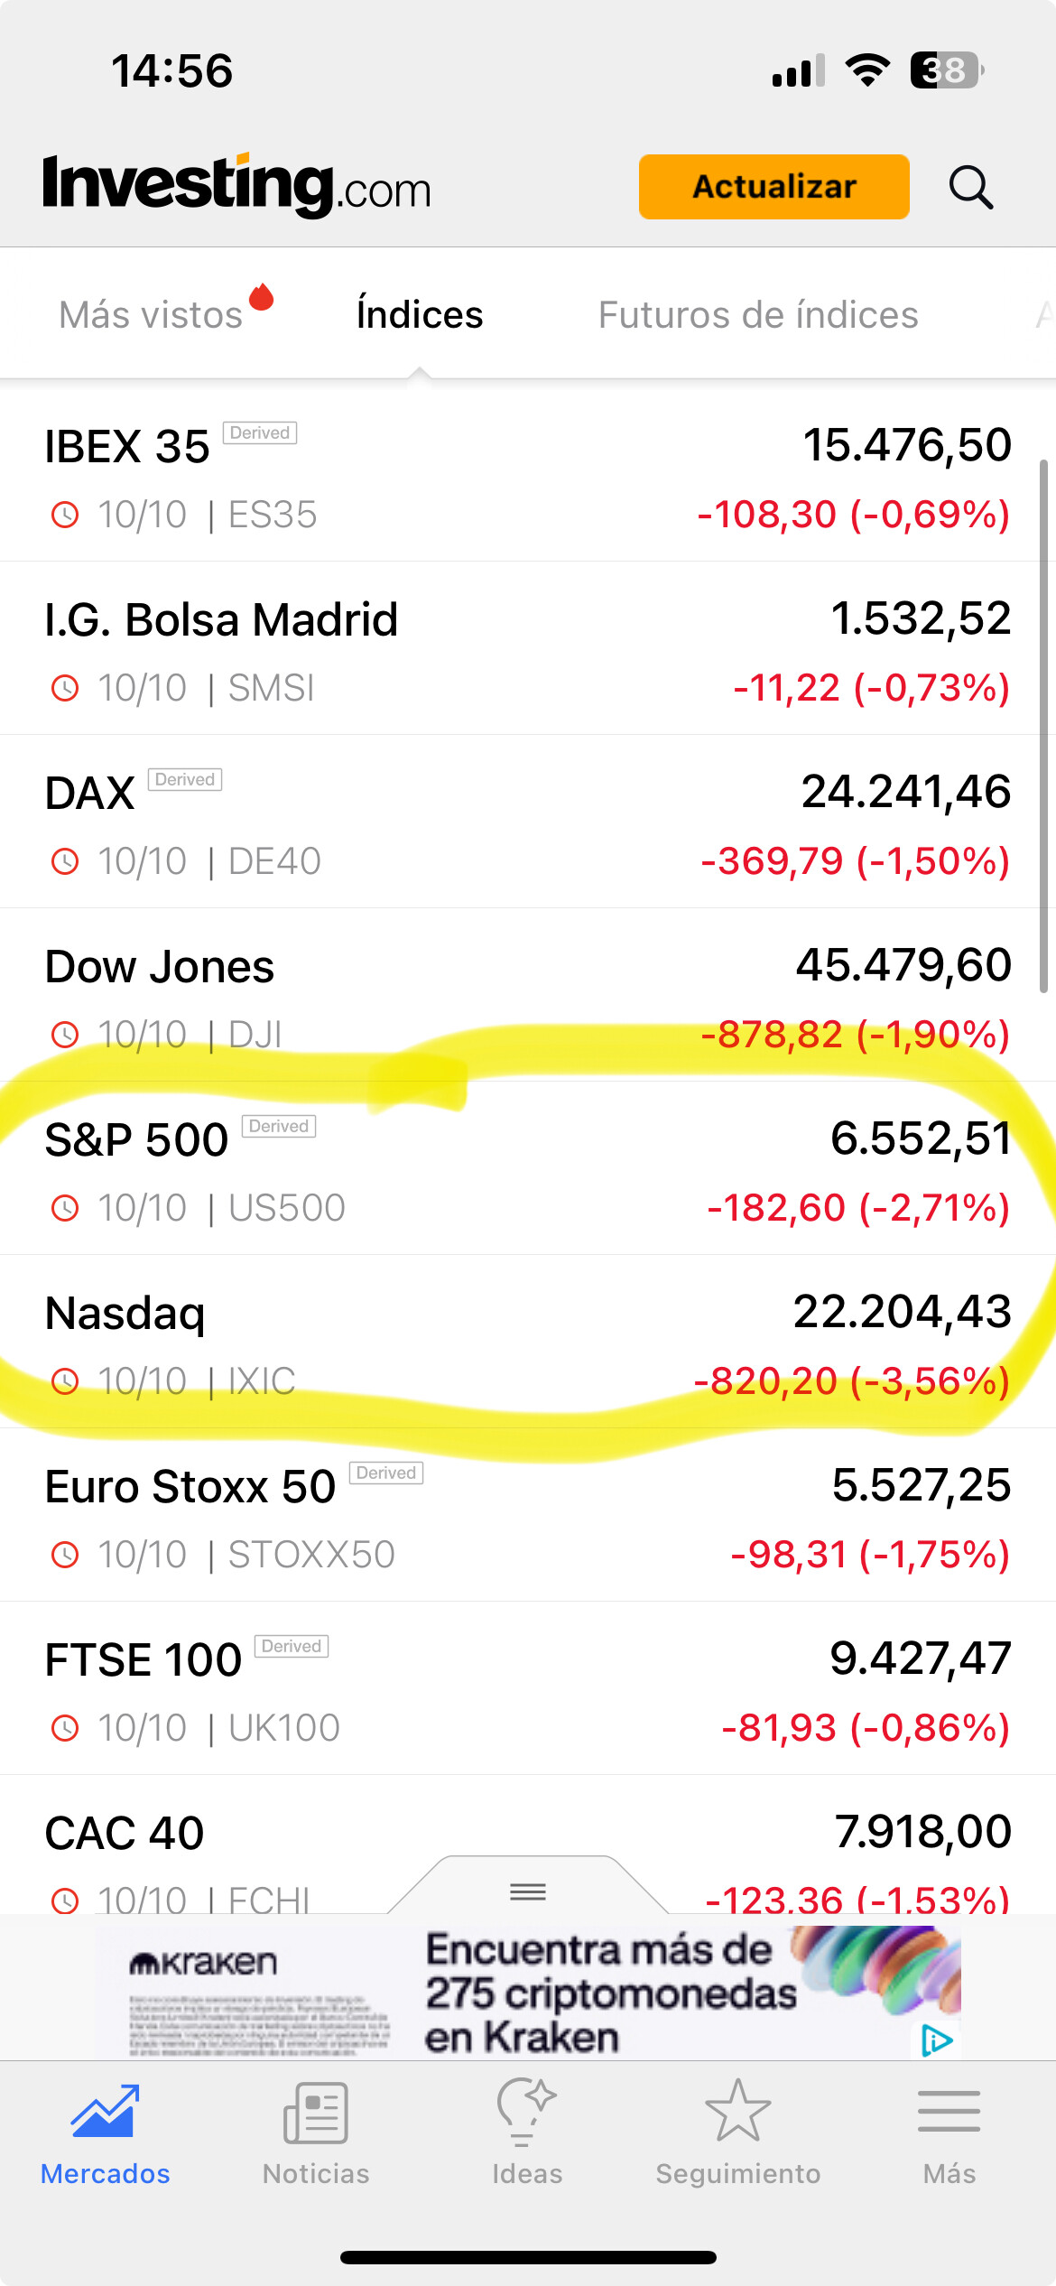Switch to Futuros de índices tab
Viewport: 1056px width, 2286px height.
pyautogui.click(x=758, y=315)
